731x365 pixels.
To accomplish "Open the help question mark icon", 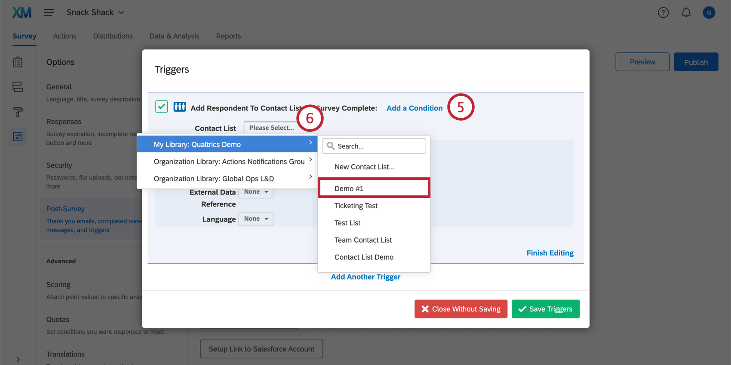I will pyautogui.click(x=663, y=12).
